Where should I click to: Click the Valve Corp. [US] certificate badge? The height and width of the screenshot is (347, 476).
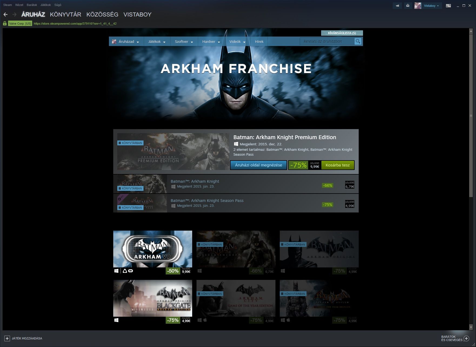(x=20, y=24)
